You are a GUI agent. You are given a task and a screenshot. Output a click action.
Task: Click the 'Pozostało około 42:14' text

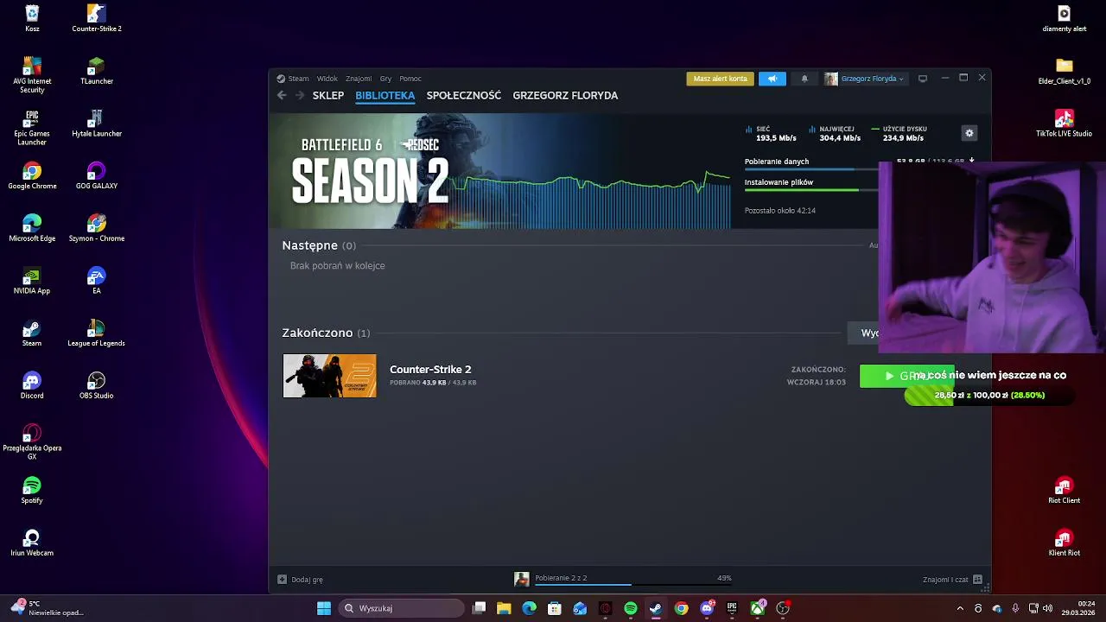tap(780, 211)
